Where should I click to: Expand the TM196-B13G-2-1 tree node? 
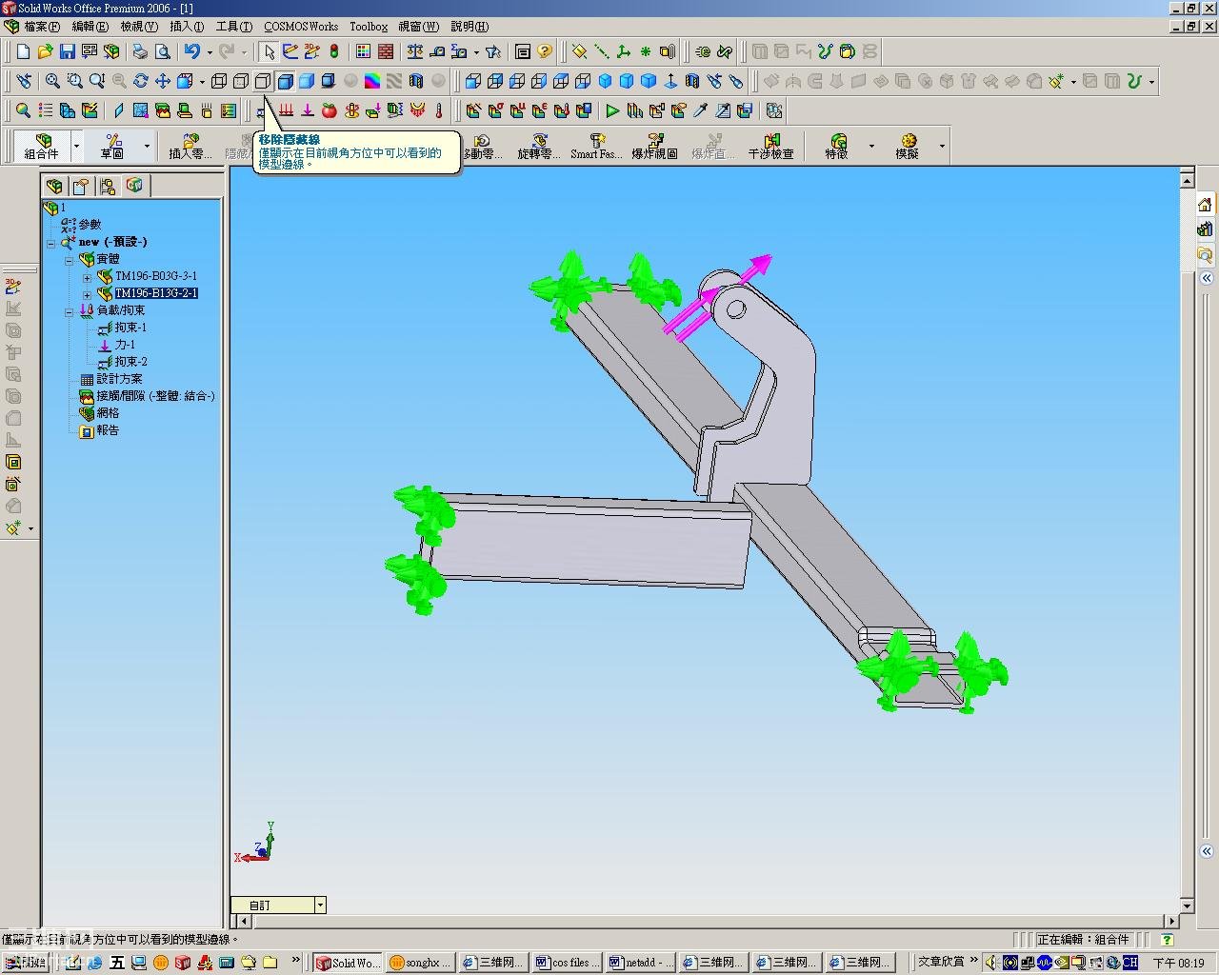87,294
